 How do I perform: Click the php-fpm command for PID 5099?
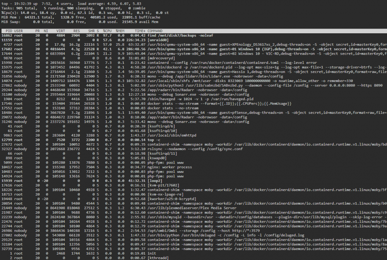click(165, 163)
